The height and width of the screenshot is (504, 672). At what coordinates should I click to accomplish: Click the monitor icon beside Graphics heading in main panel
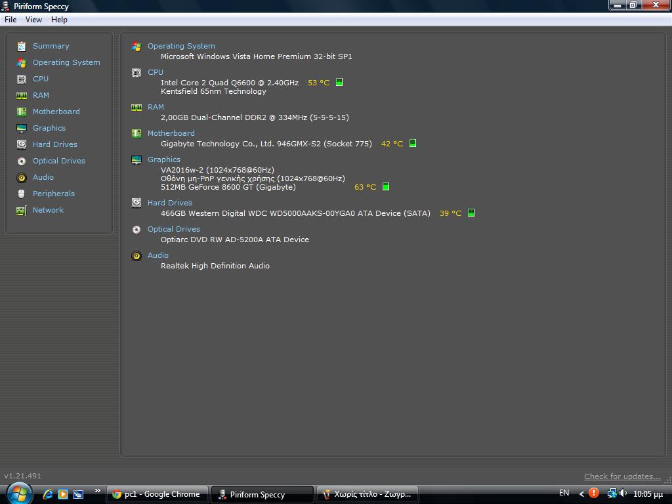[x=136, y=160]
